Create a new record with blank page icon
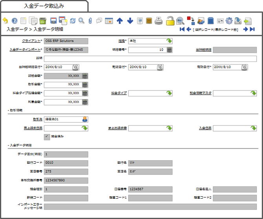 (x=23, y=21)
